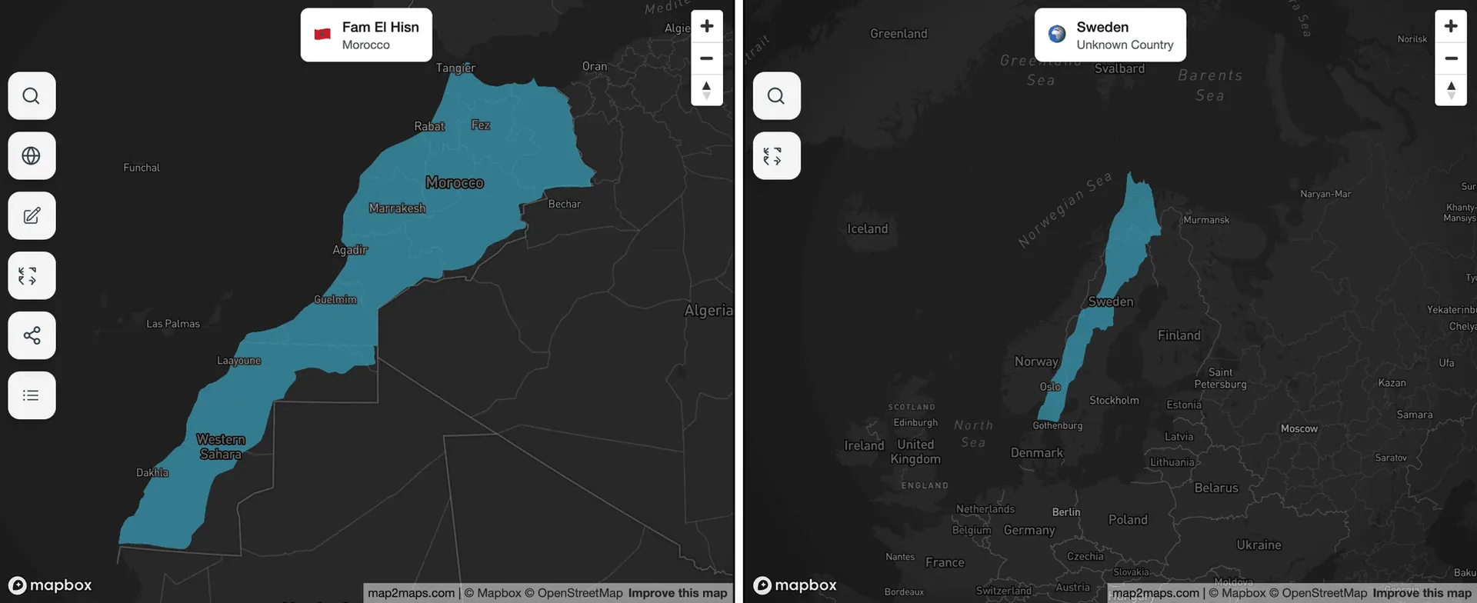1477x603 pixels.
Task: Zoom out on the left Morocco map
Action: [707, 58]
